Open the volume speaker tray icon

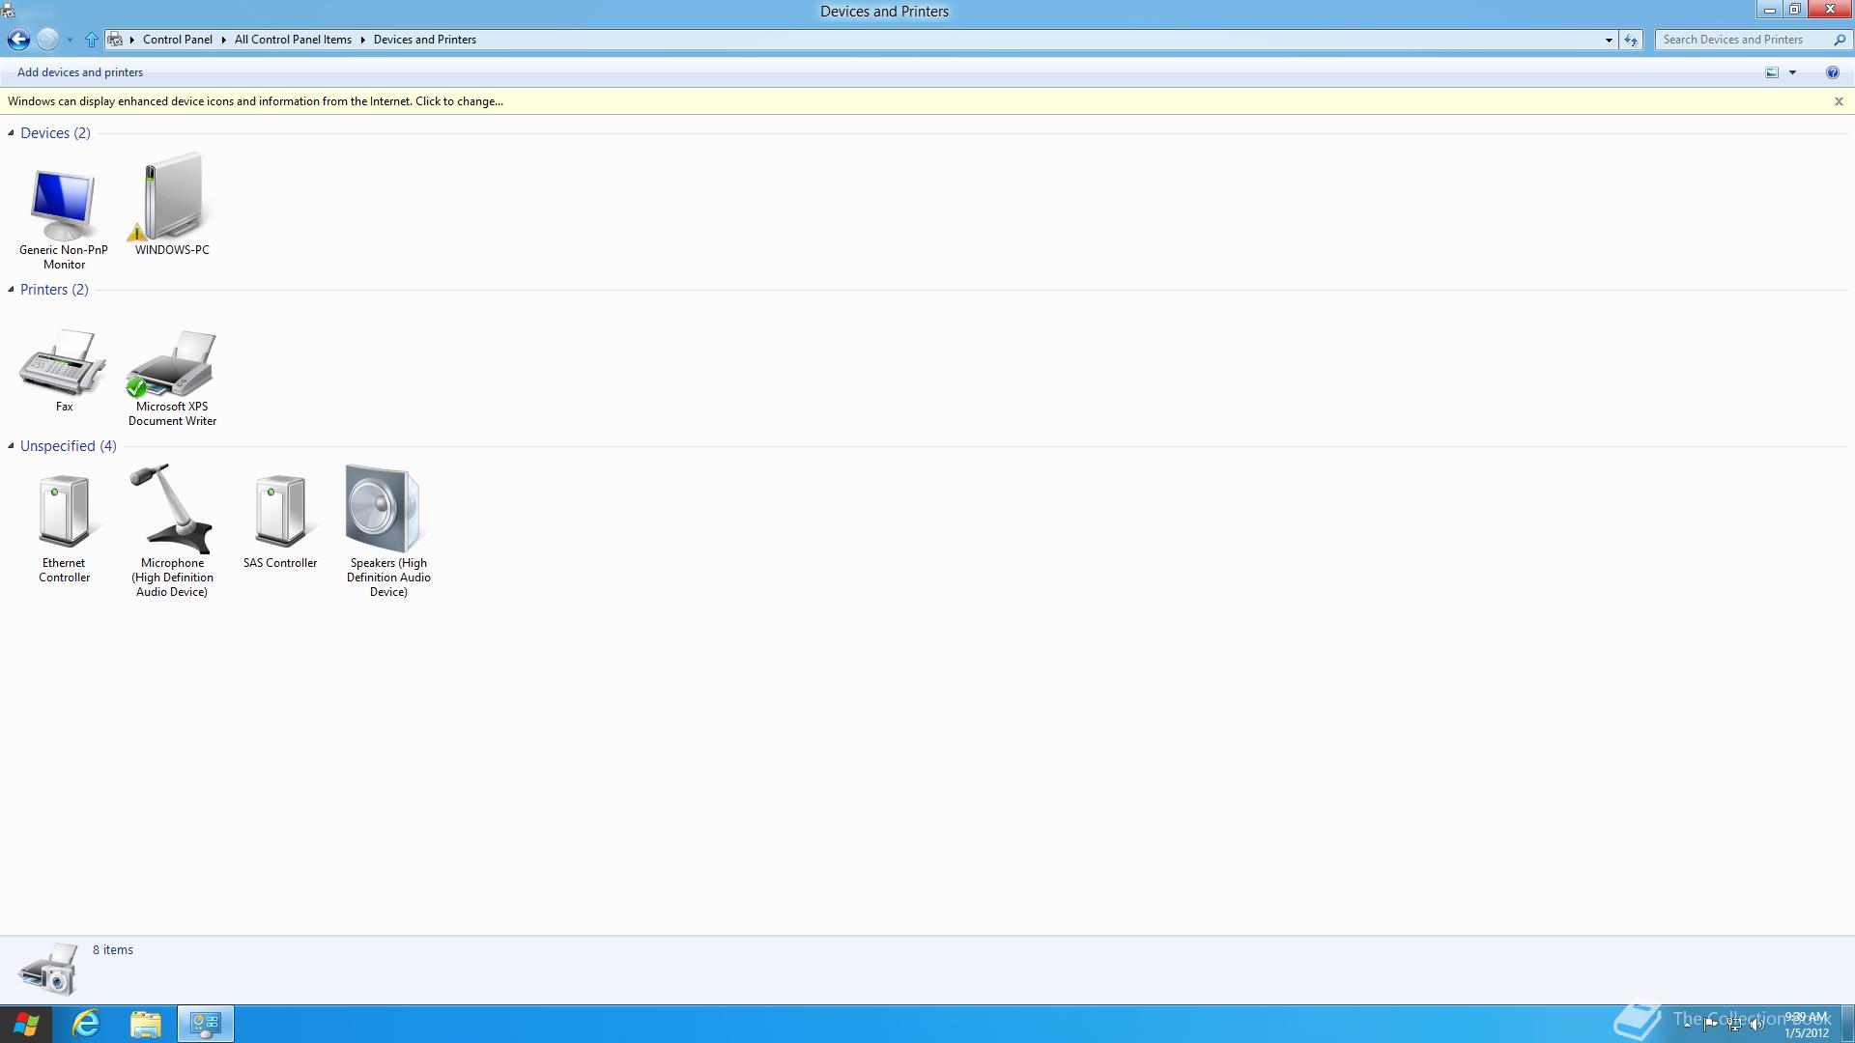coord(1757,1024)
